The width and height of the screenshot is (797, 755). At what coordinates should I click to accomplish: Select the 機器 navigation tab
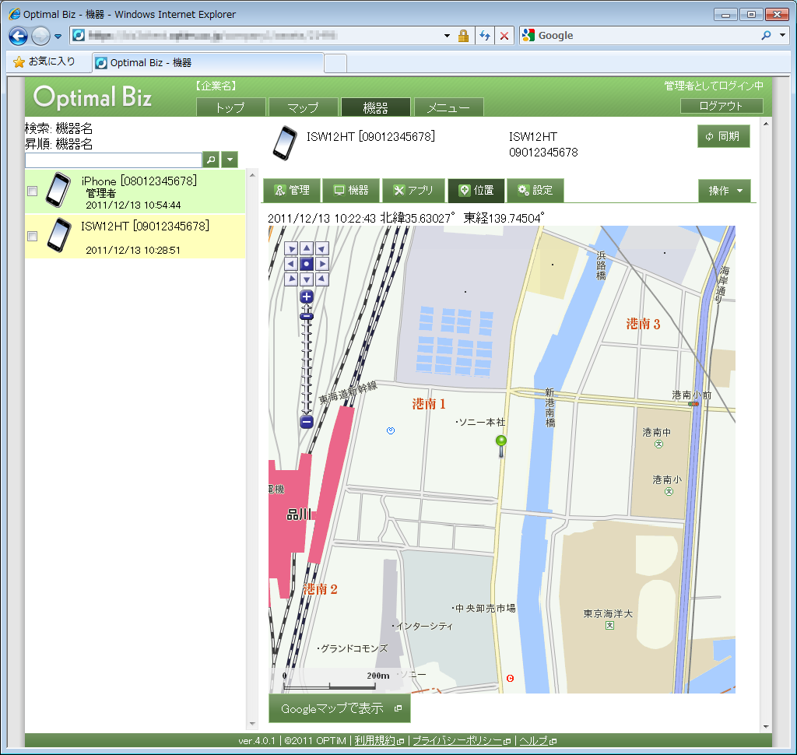pos(376,107)
